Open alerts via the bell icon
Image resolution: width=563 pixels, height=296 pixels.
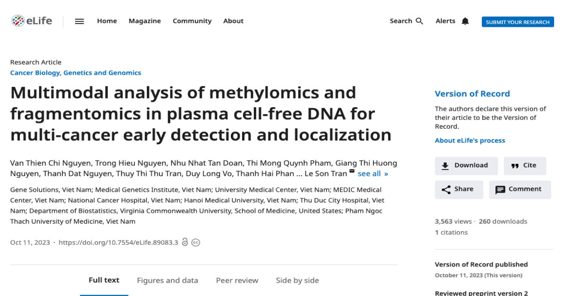(465, 21)
